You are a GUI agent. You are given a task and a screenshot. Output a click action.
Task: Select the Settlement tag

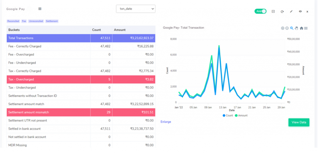[52, 21]
